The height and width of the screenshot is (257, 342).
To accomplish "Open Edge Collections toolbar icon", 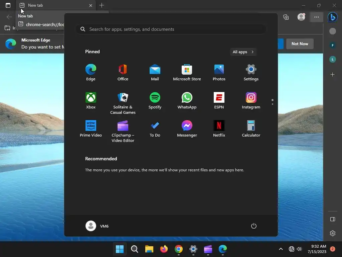I will pyautogui.click(x=286, y=17).
